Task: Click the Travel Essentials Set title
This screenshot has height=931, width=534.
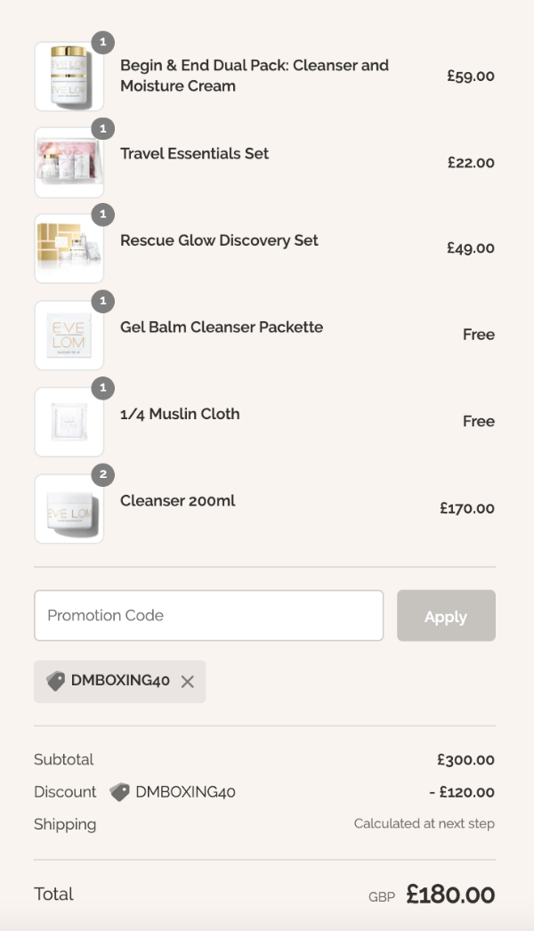Action: [194, 153]
